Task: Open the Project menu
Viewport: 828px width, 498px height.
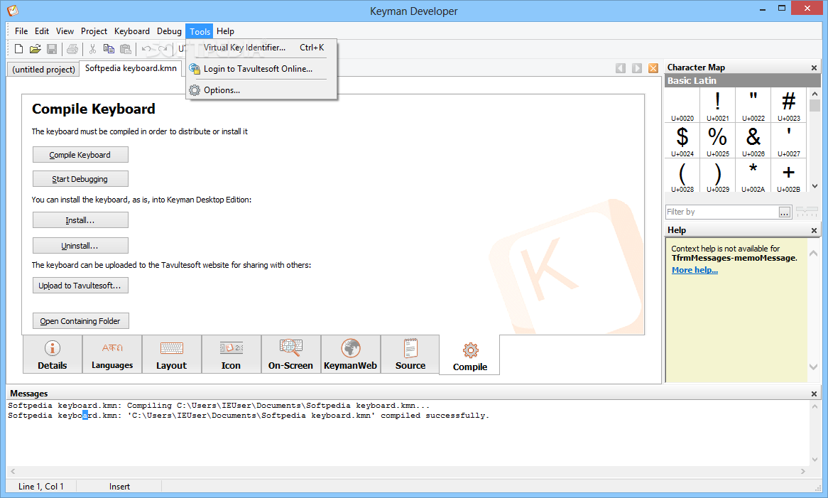Action: click(x=94, y=31)
